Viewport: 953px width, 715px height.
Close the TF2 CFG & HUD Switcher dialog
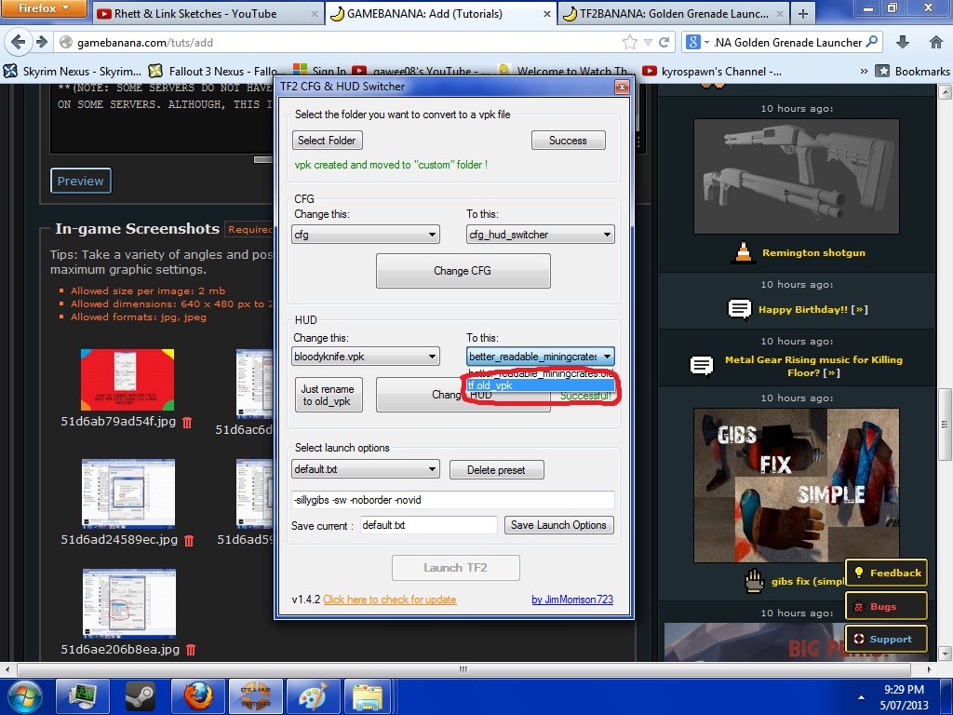(x=622, y=87)
